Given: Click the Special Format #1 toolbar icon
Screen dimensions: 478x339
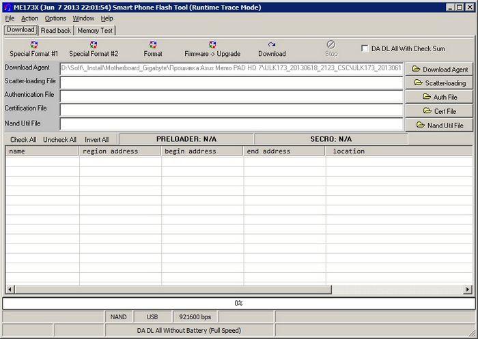Looking at the screenshot, I should coord(34,45).
